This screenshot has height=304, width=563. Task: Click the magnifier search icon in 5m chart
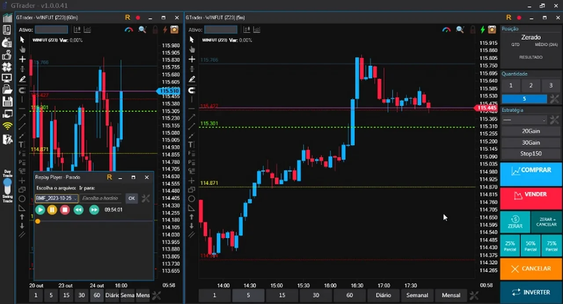460,30
